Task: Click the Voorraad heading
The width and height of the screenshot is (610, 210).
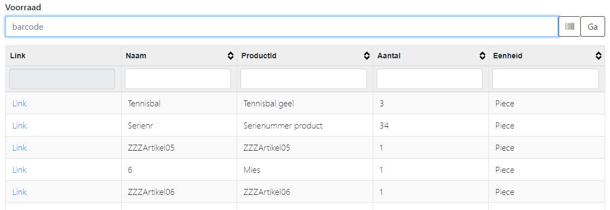Action: pyautogui.click(x=23, y=8)
